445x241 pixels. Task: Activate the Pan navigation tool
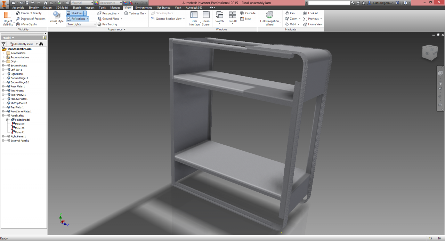[x=287, y=13]
